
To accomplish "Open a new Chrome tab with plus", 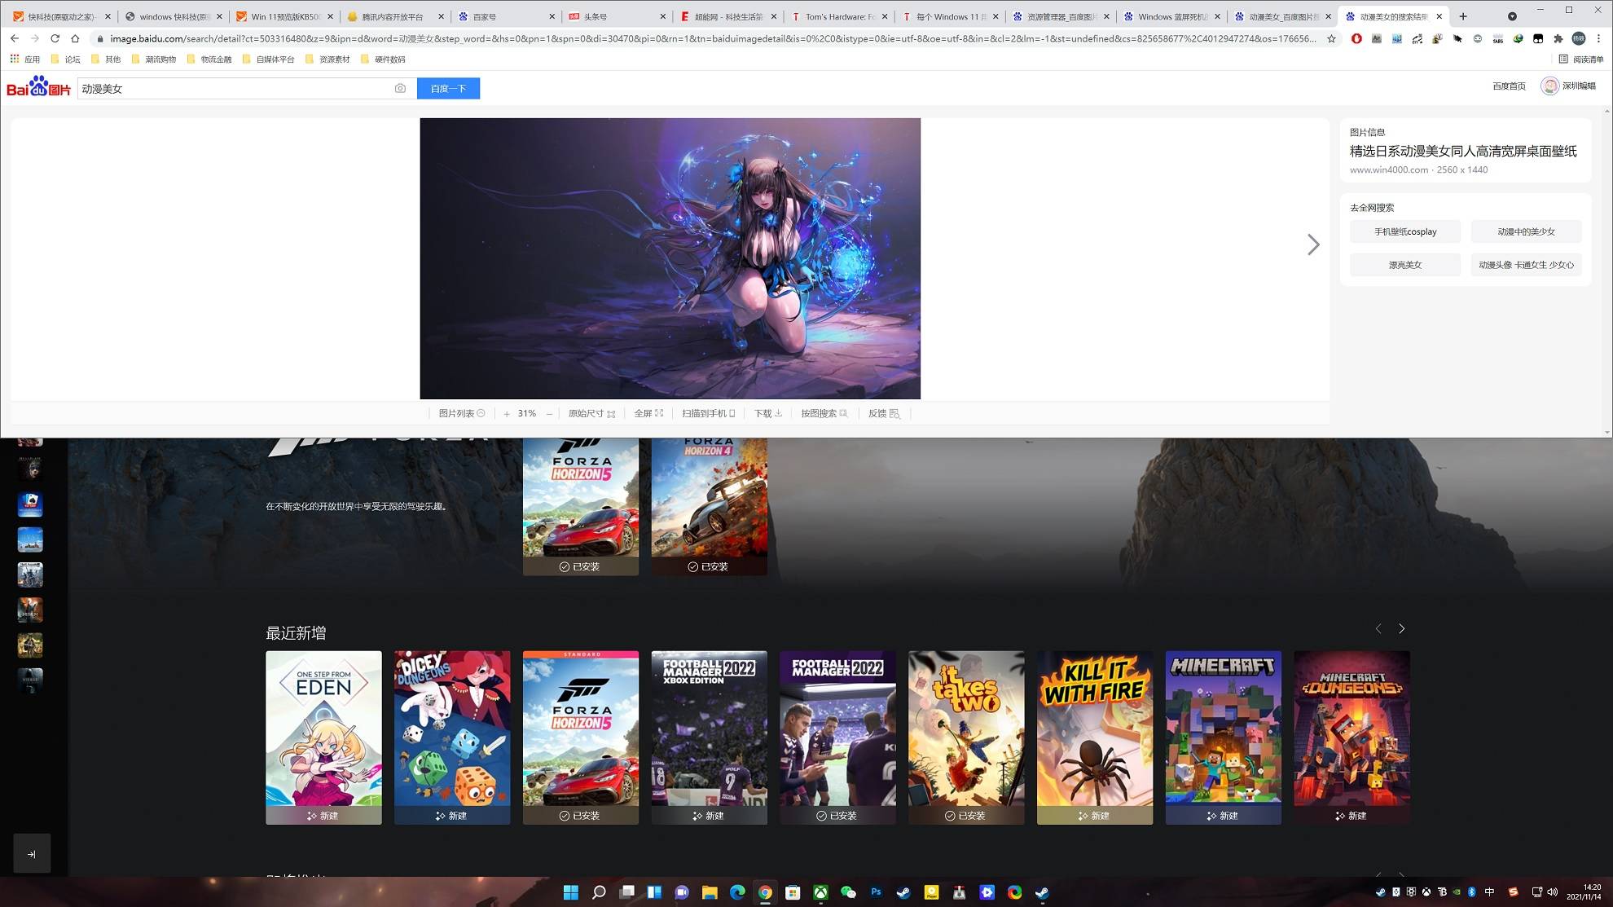I will (1463, 16).
